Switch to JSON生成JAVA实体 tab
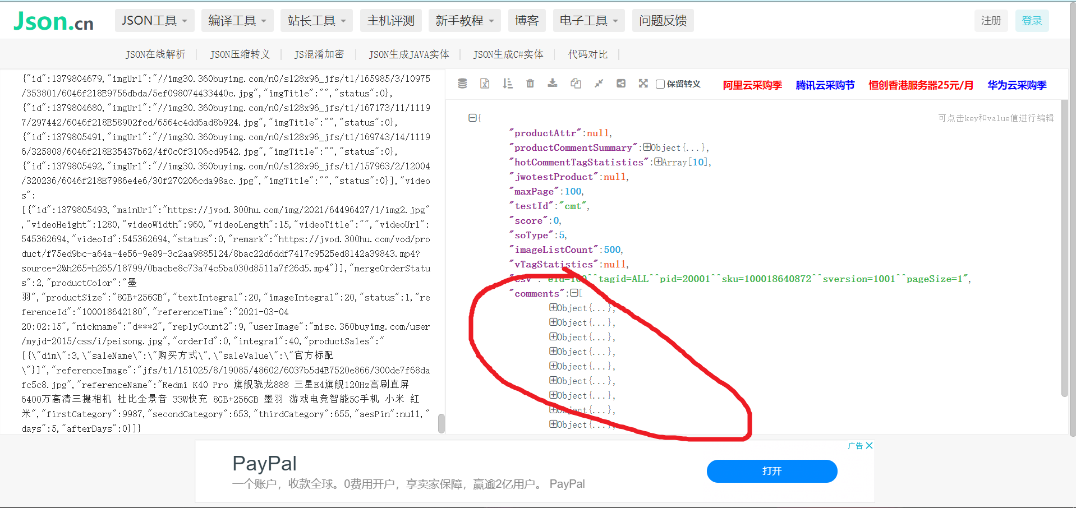The image size is (1076, 508). click(x=409, y=54)
